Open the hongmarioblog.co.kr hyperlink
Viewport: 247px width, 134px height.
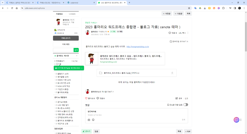click(138, 47)
